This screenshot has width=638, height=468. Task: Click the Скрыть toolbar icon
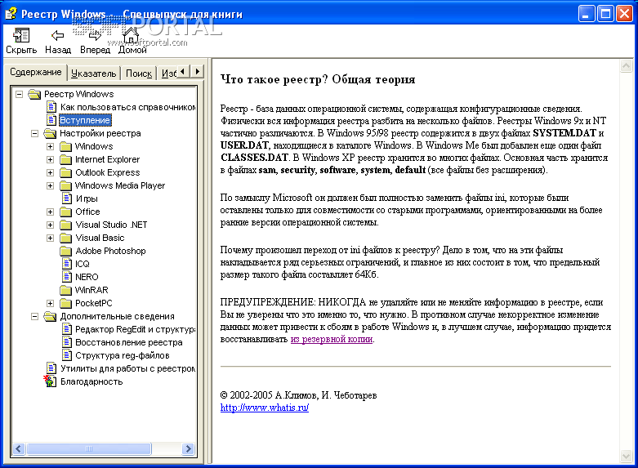coord(21,35)
